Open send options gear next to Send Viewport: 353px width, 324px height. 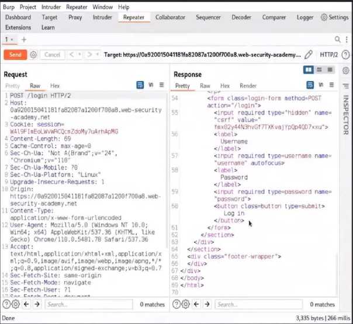[33, 54]
